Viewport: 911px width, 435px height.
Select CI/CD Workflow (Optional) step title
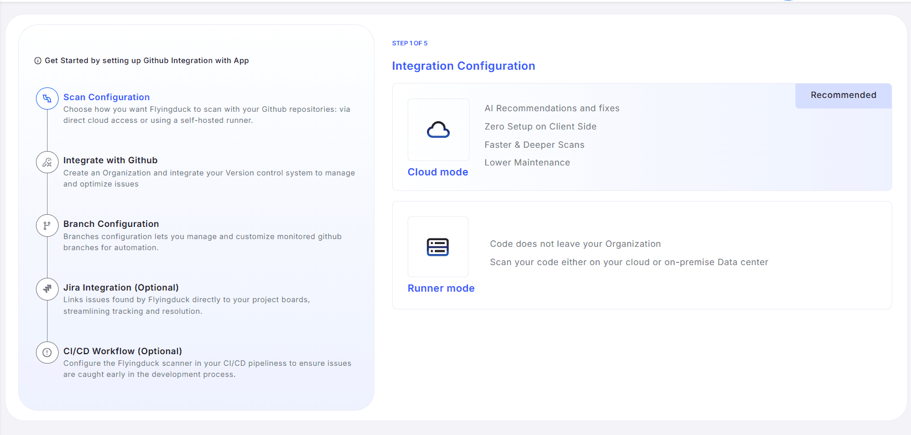coord(122,351)
